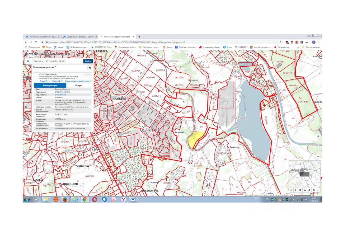Switch to the Услуги tab
This screenshot has width=338, height=239.
point(78,86)
